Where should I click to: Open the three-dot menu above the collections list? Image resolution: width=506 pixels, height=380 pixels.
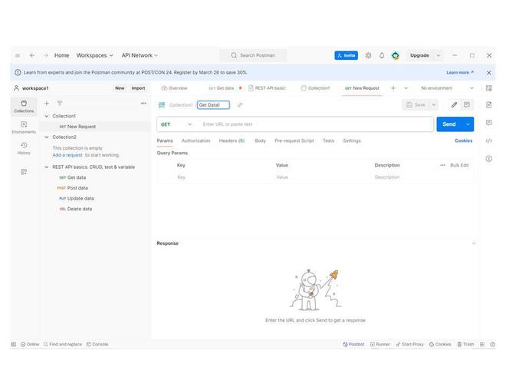click(143, 104)
